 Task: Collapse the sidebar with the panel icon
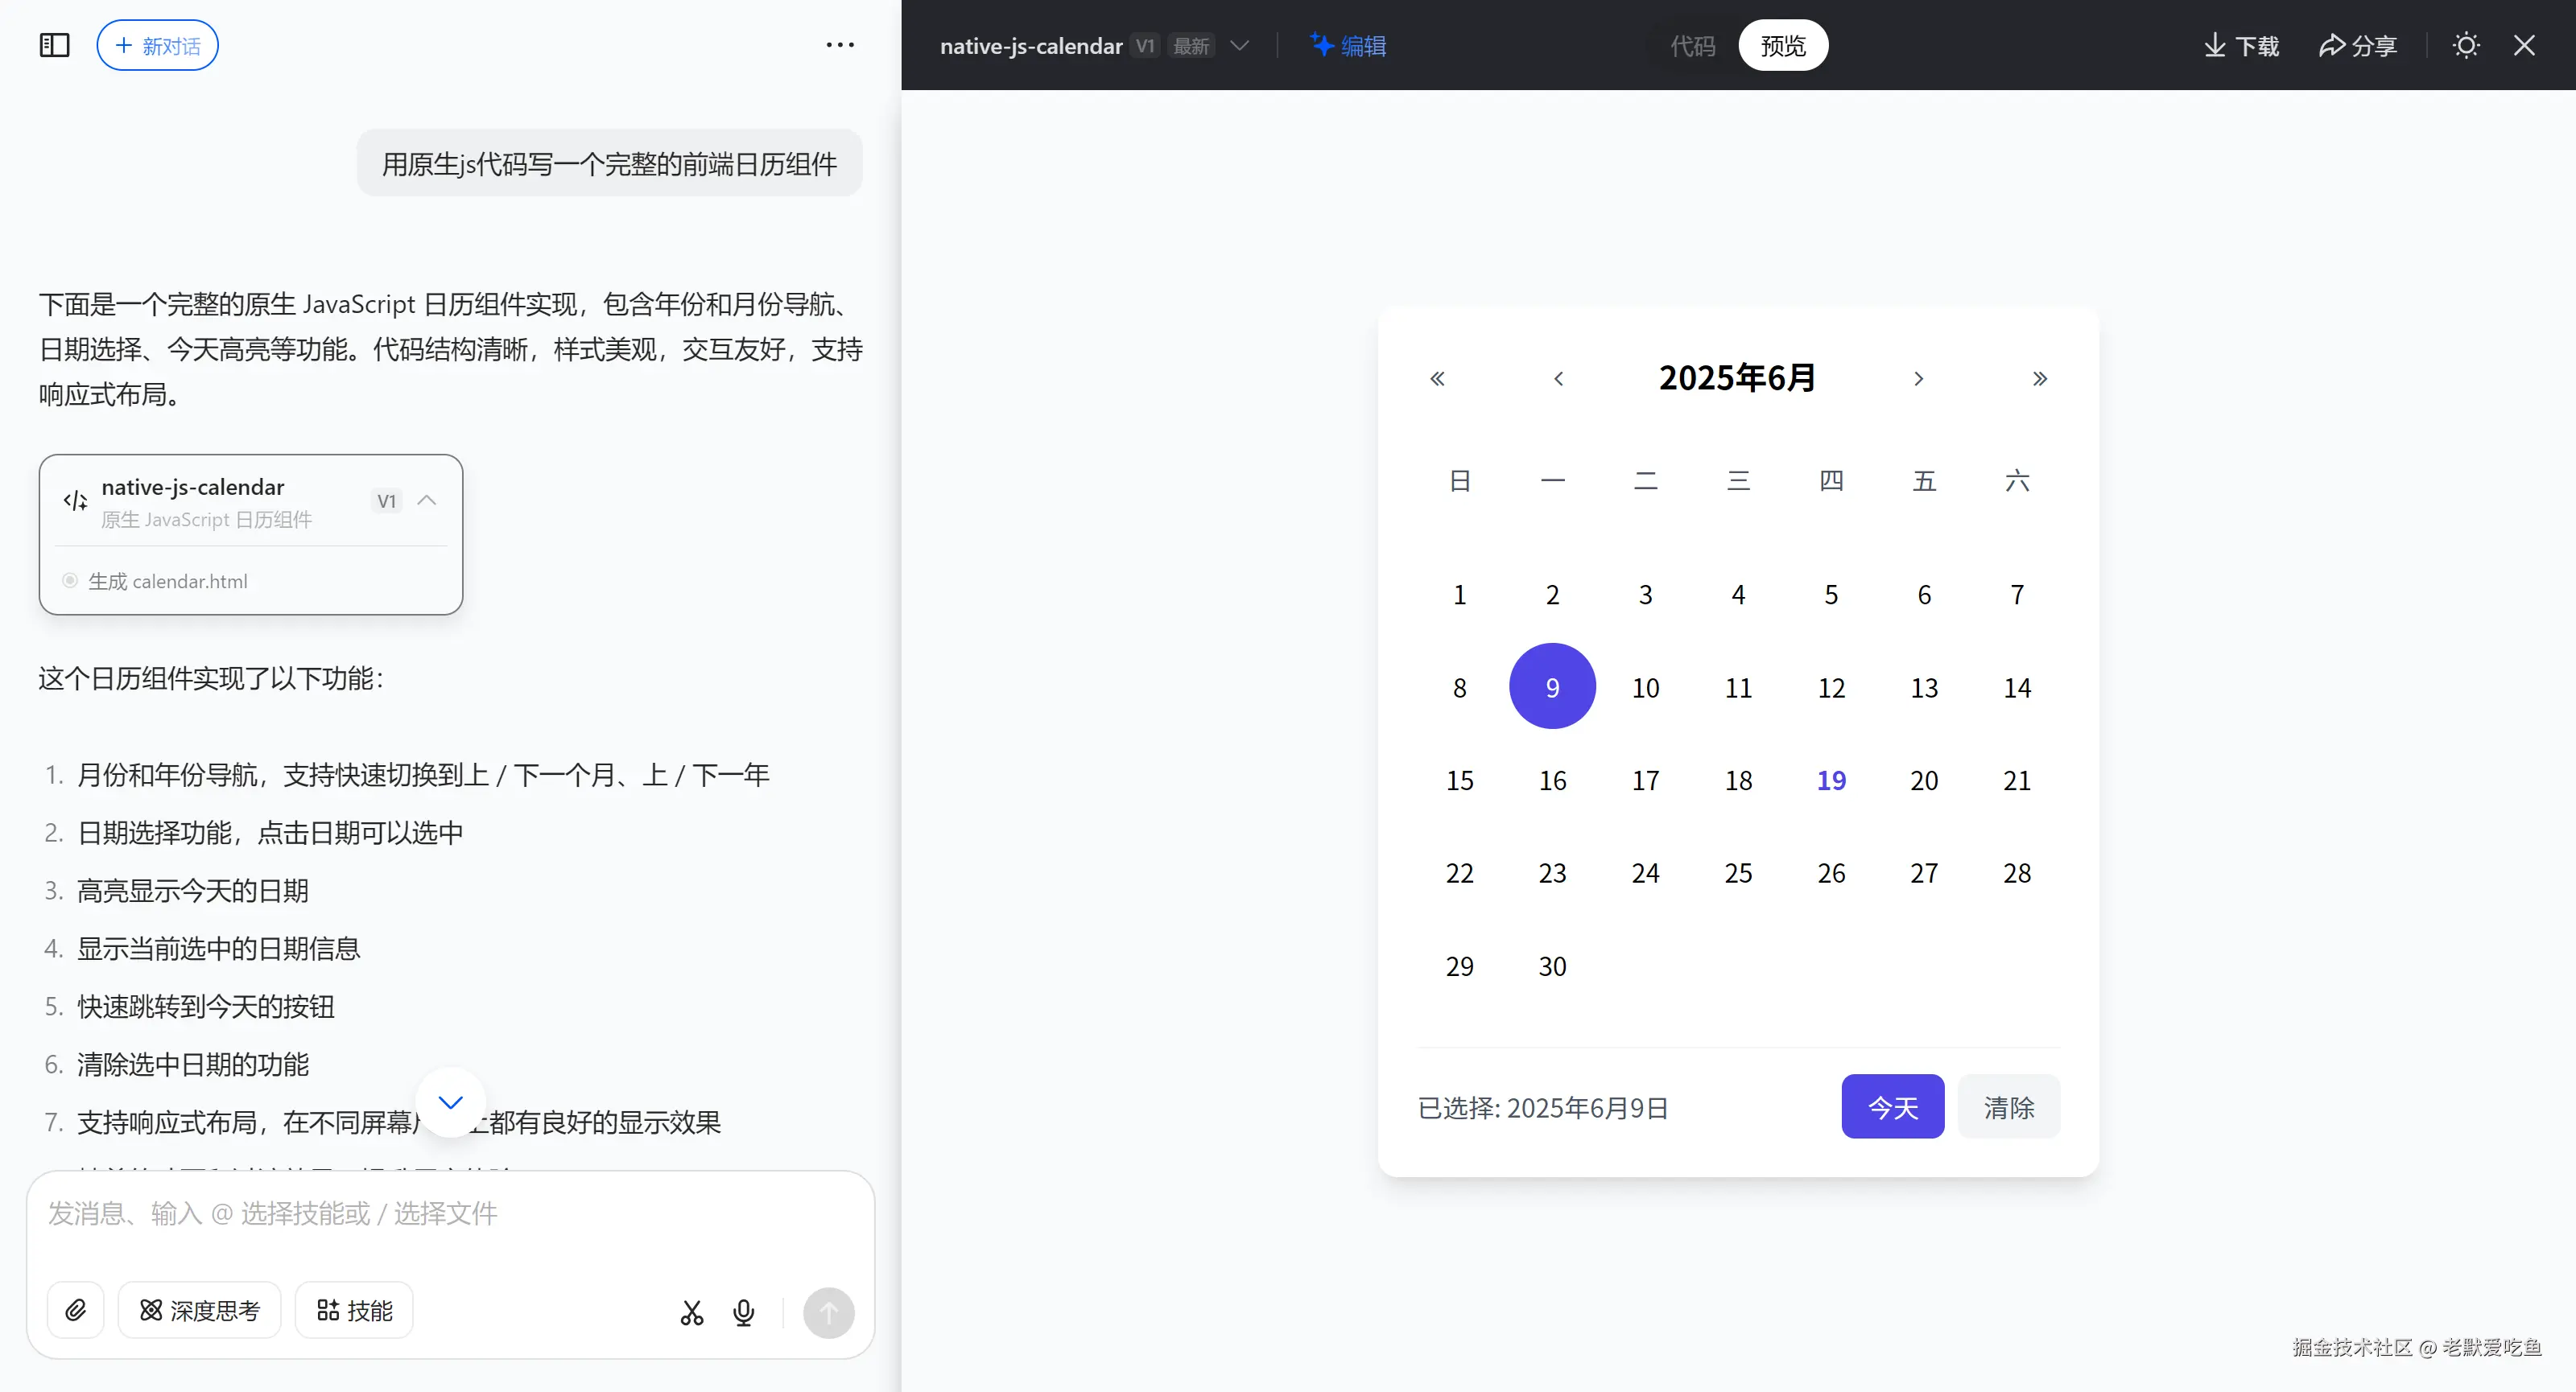[55, 44]
